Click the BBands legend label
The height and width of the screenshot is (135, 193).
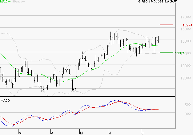(17, 1)
